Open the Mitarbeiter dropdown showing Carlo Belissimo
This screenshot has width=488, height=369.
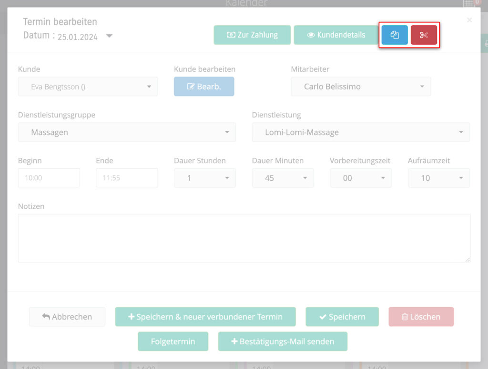361,87
